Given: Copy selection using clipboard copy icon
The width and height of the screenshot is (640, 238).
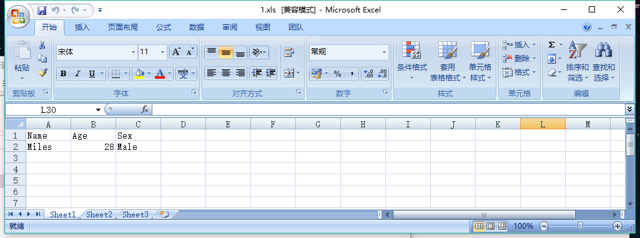Looking at the screenshot, I should 42,59.
